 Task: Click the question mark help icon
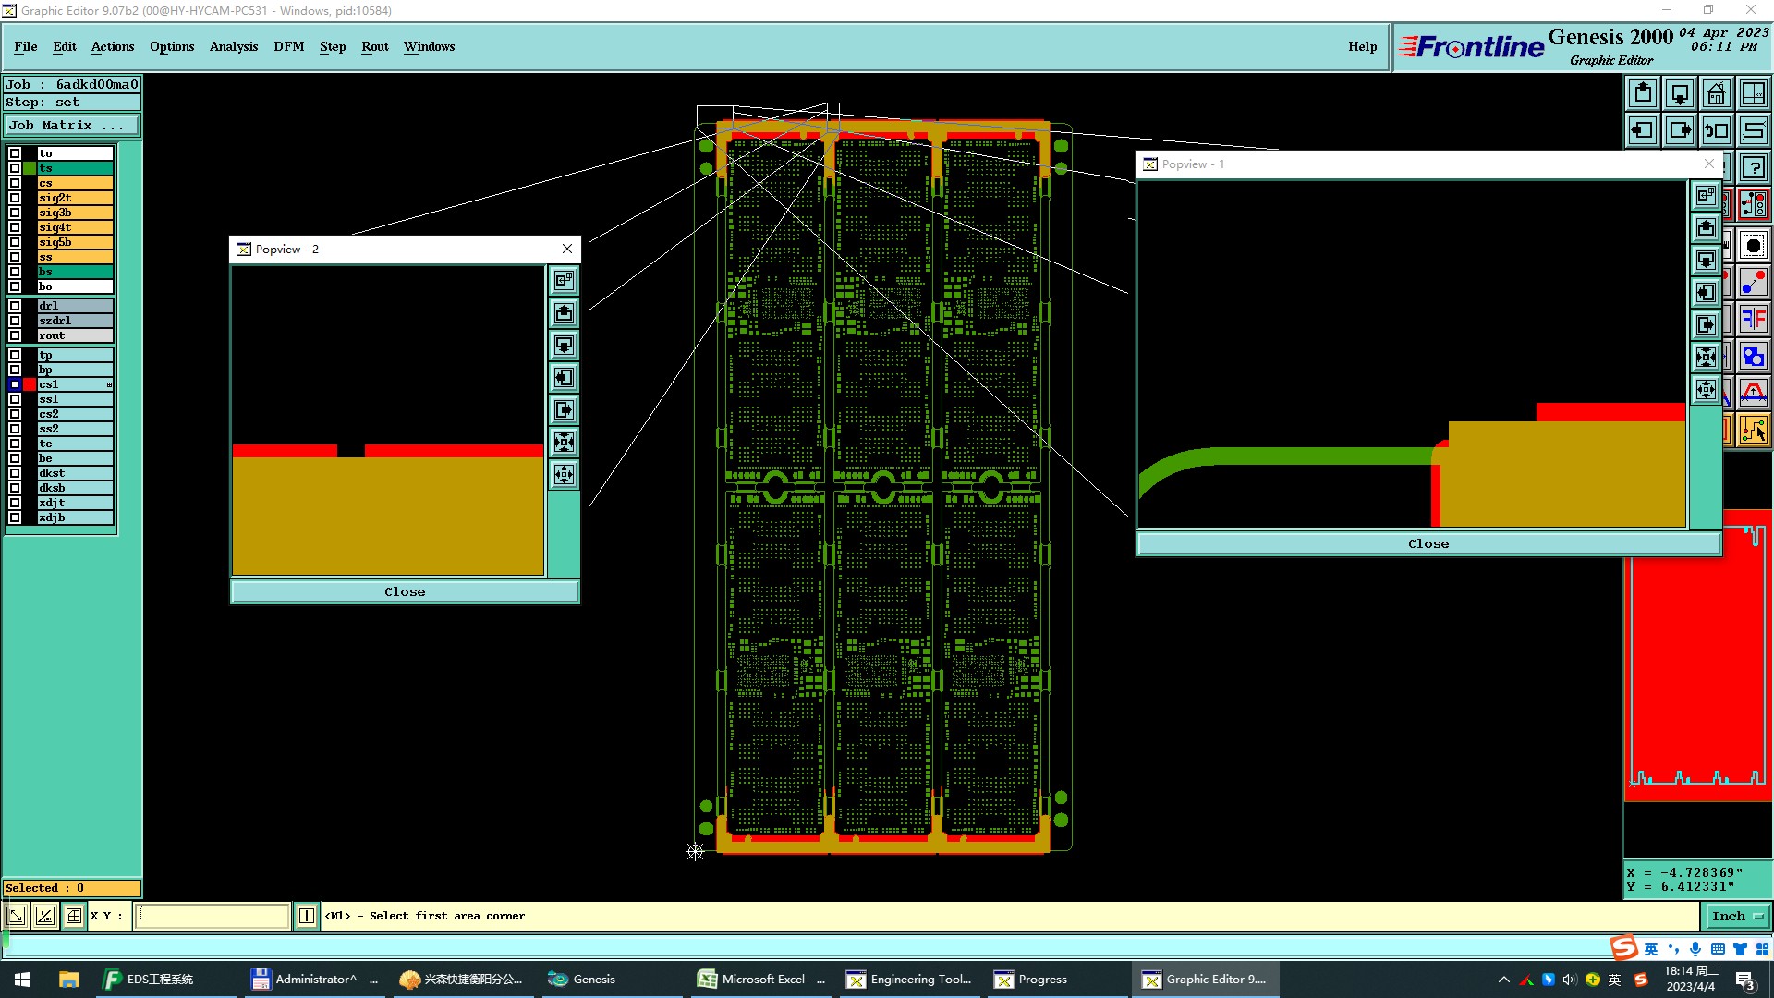point(1753,168)
